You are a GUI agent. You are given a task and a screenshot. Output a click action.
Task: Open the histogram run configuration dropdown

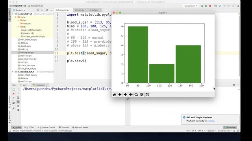point(191,6)
